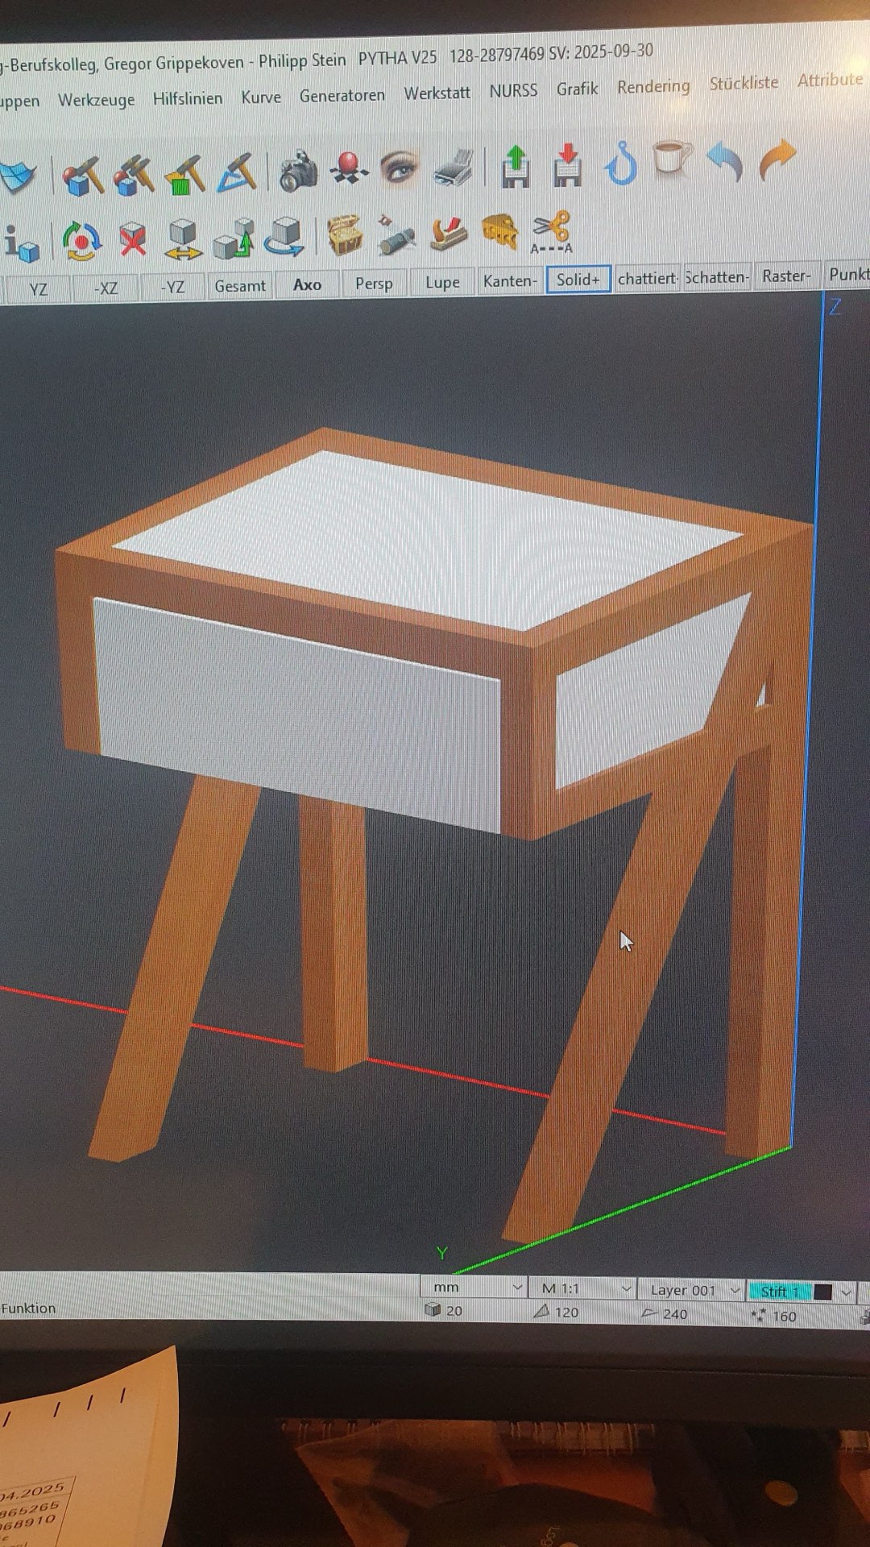870x1547 pixels.
Task: Open the Stift 1 pen dropdown
Action: [x=802, y=1292]
